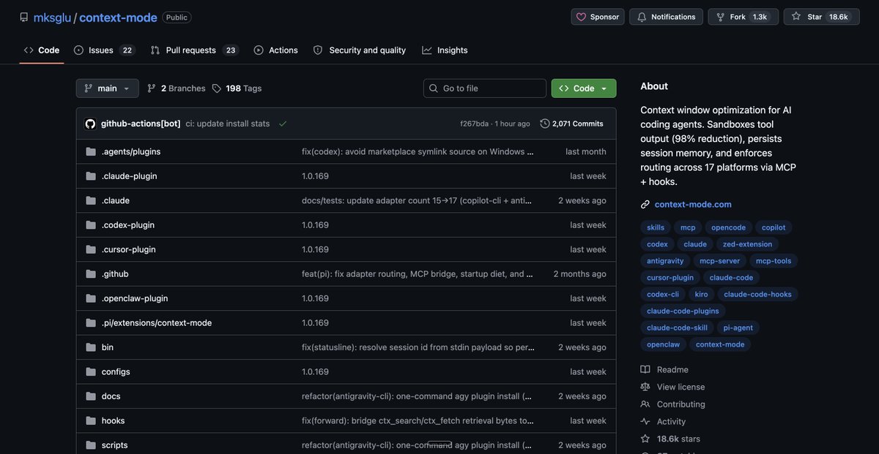Click folder icon for scripts

(x=91, y=445)
